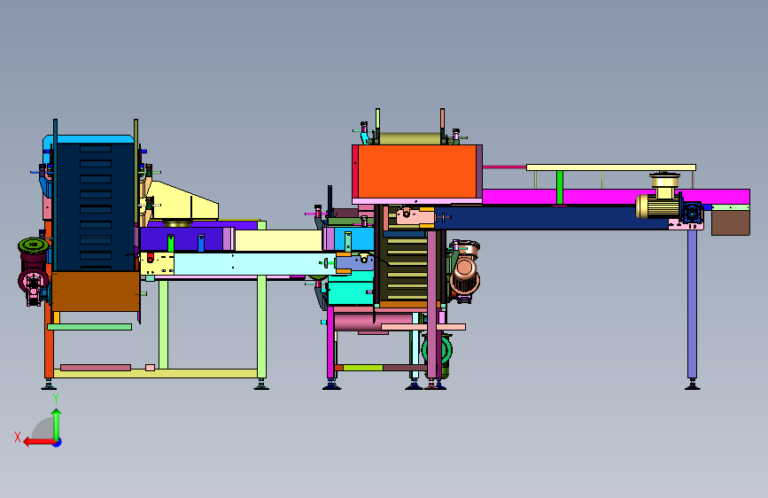
Task: Select the pale yellow top plate above the magenta beam
Action: 611,167
